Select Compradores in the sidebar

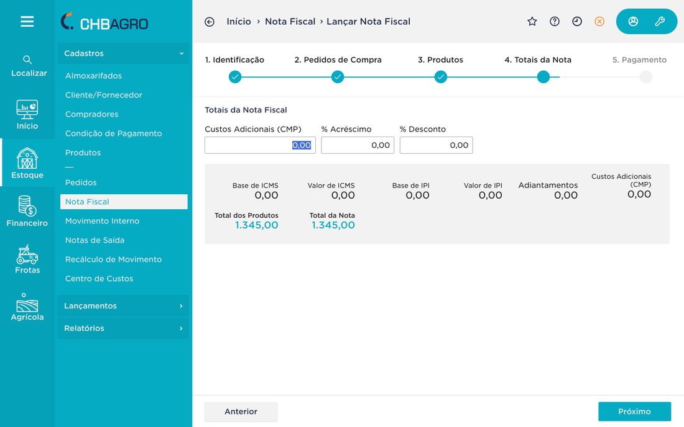click(91, 114)
